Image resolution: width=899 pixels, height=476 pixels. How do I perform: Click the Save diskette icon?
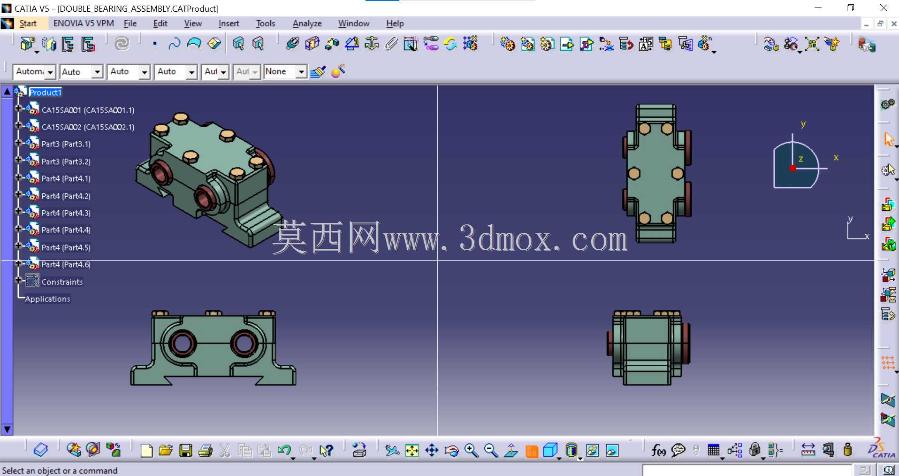tap(186, 451)
